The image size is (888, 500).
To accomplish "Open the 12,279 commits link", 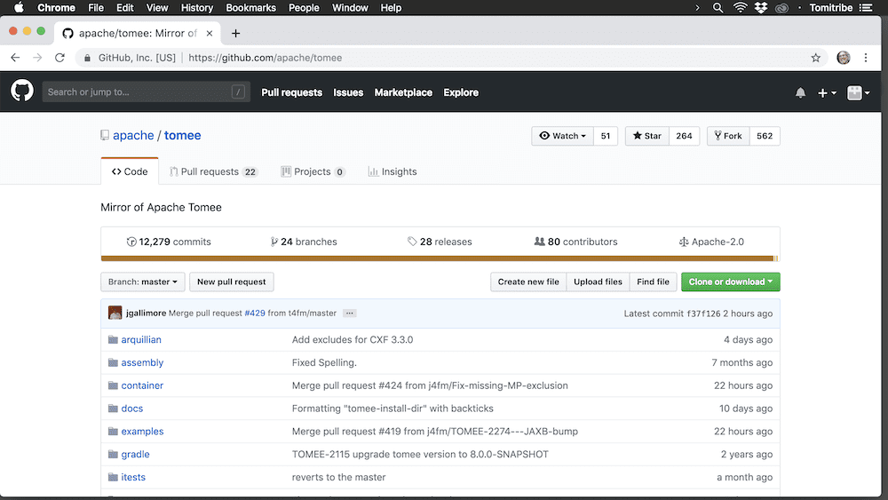I will point(169,242).
